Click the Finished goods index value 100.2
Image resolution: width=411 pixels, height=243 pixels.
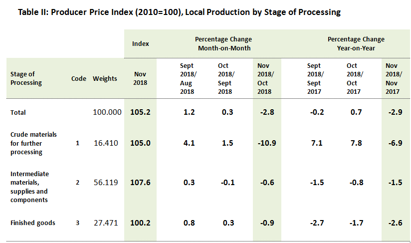tap(140, 223)
